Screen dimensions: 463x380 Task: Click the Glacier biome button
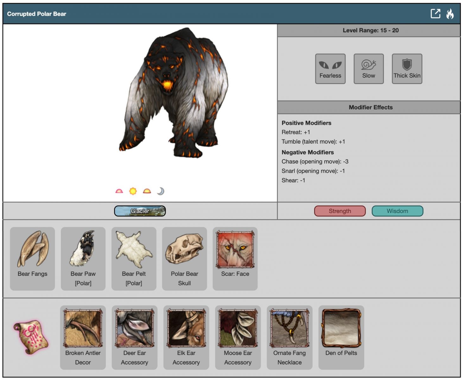point(140,211)
